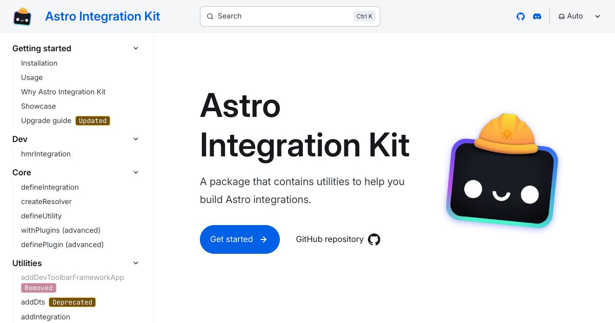Screen dimensions: 615x323
Task: Collapse the Utilities sidebar section
Action: (x=136, y=263)
